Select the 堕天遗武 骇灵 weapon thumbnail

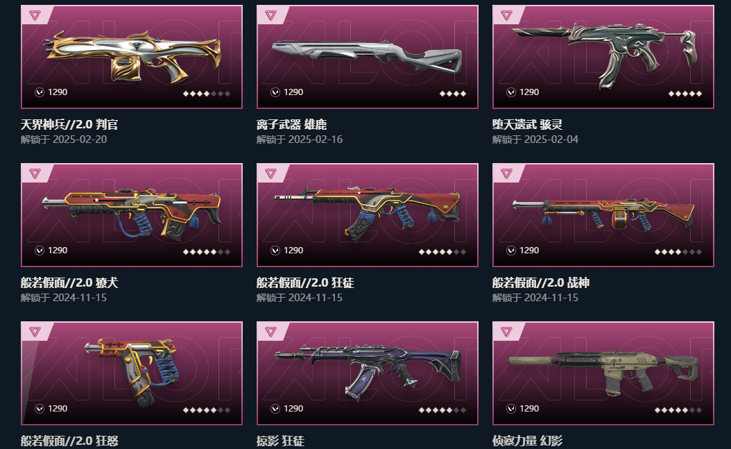(605, 53)
